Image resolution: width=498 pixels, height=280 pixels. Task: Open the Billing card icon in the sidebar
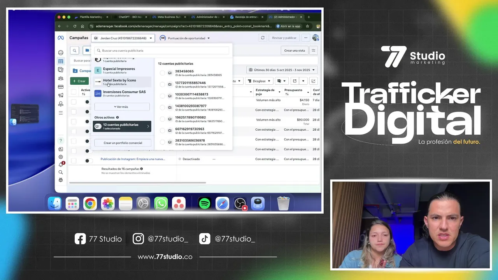61,87
